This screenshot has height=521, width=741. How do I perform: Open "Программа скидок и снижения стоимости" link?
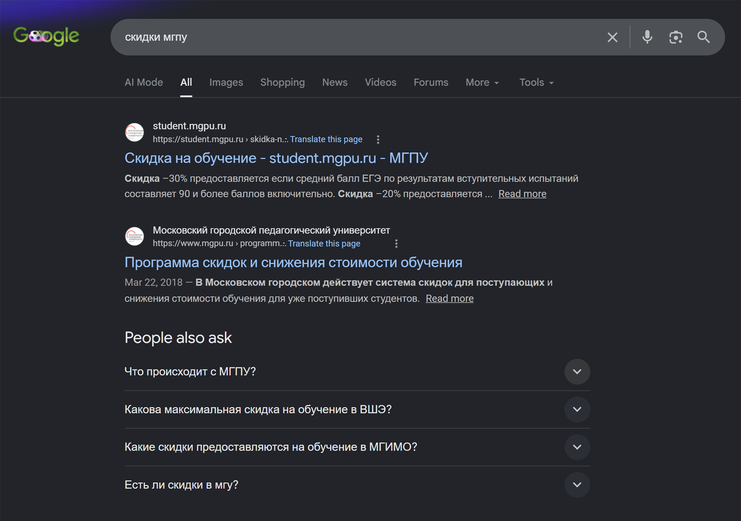tap(293, 262)
